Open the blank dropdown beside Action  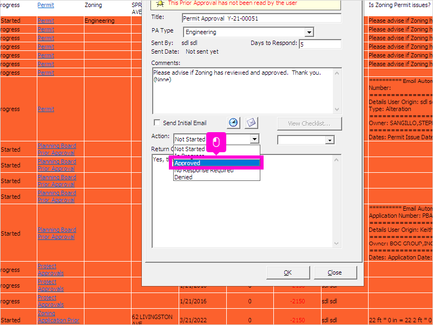[330, 140]
